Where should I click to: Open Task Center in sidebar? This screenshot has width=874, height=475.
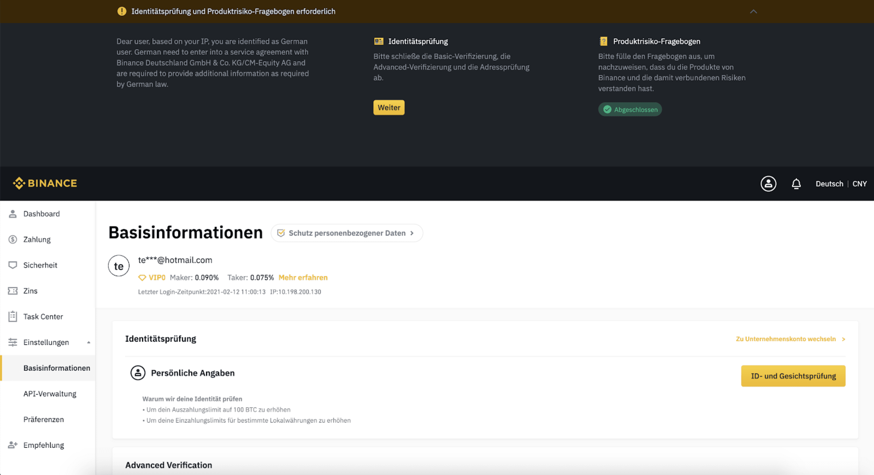47,317
